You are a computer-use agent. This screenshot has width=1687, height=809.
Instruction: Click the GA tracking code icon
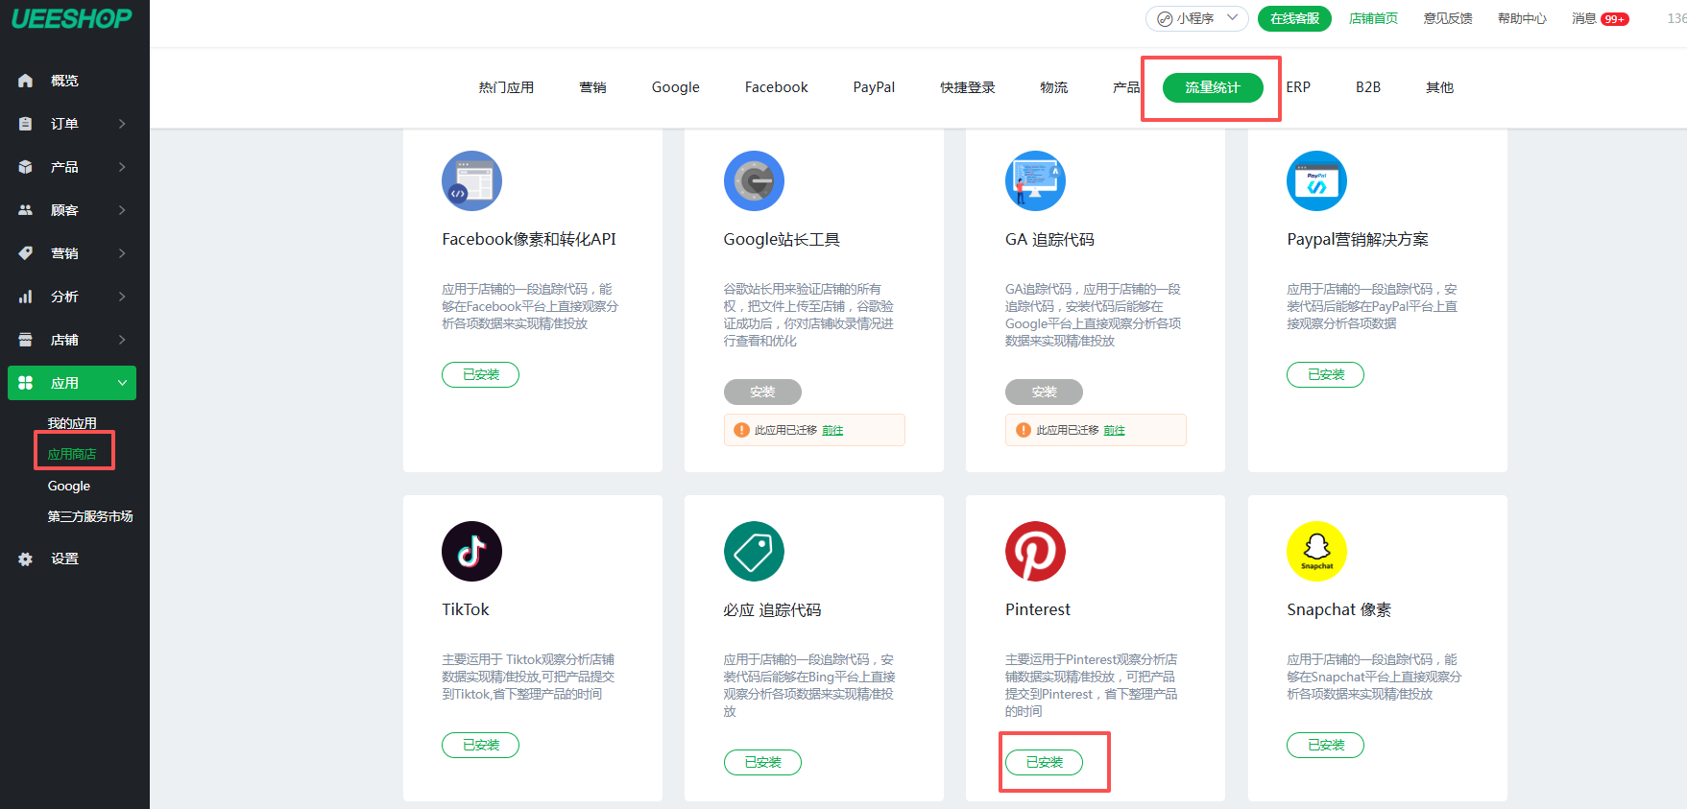(1034, 180)
